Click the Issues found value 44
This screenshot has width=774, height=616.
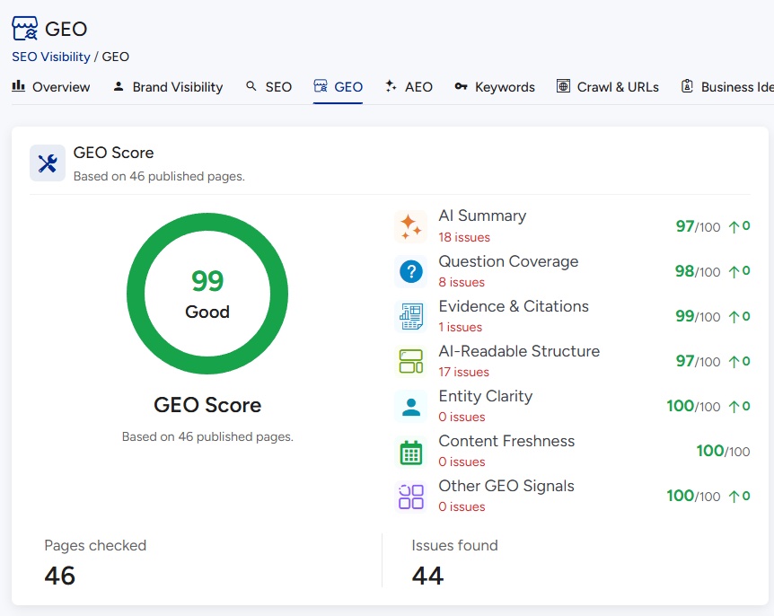427,576
